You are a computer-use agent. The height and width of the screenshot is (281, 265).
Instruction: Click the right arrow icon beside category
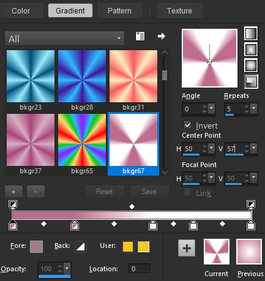pyautogui.click(x=162, y=36)
